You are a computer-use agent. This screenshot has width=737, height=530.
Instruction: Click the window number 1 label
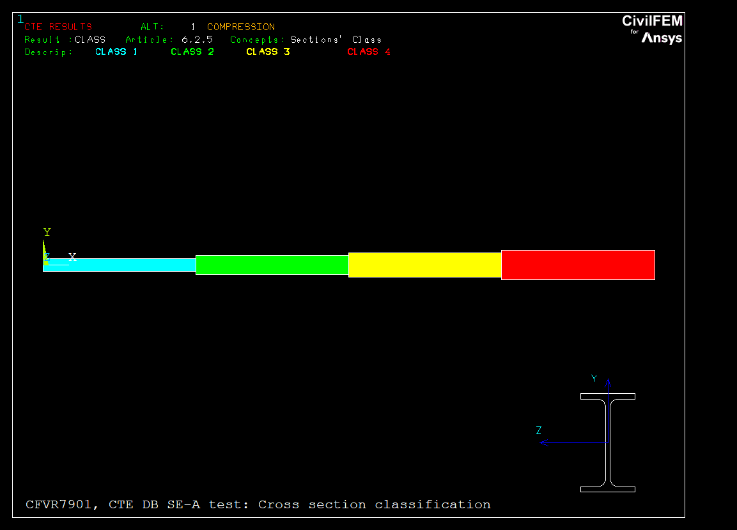coord(20,19)
